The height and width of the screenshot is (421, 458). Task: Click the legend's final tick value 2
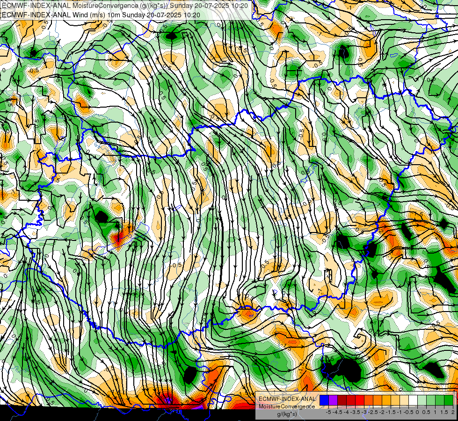(x=453, y=412)
